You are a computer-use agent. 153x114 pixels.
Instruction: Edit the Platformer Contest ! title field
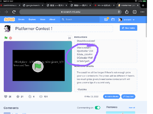coord(63,28)
